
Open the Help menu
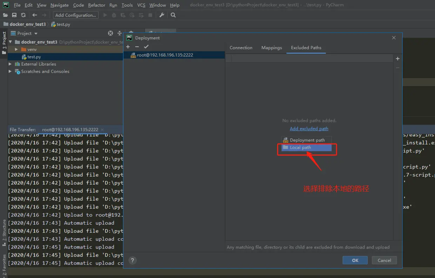click(175, 5)
